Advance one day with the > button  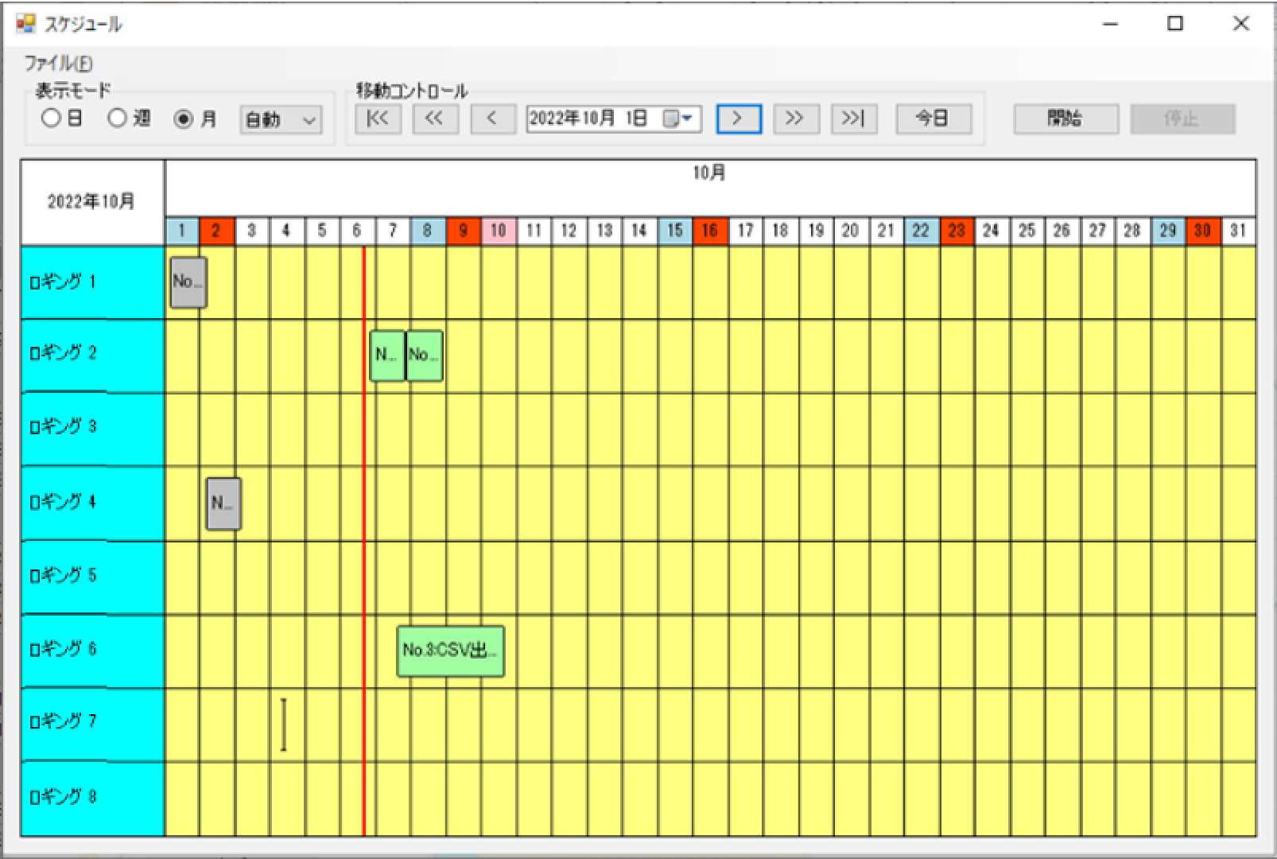pos(738,119)
